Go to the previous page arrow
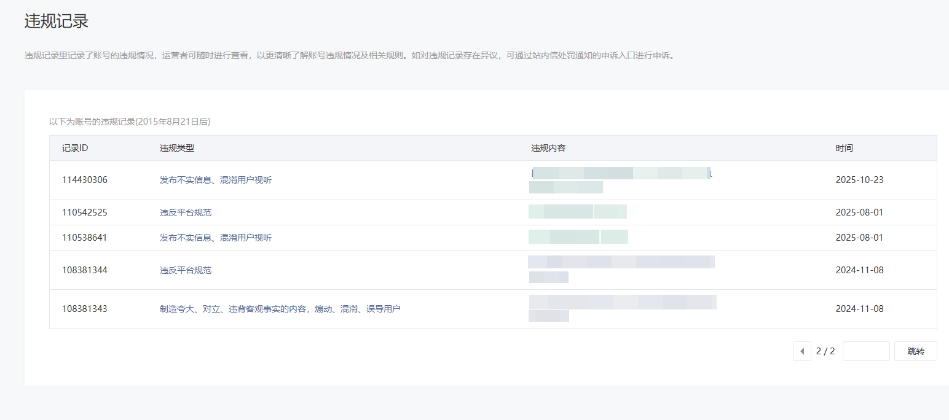 click(x=801, y=351)
